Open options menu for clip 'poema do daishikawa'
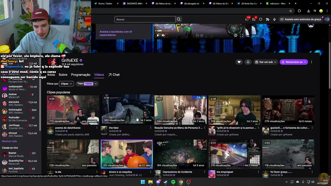The width and height of the screenshot is (331, 186). (97, 128)
